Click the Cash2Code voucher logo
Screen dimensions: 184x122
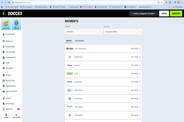[x=70, y=82]
